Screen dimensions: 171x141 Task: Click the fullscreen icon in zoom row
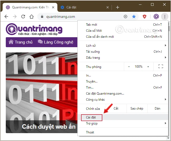161,66
